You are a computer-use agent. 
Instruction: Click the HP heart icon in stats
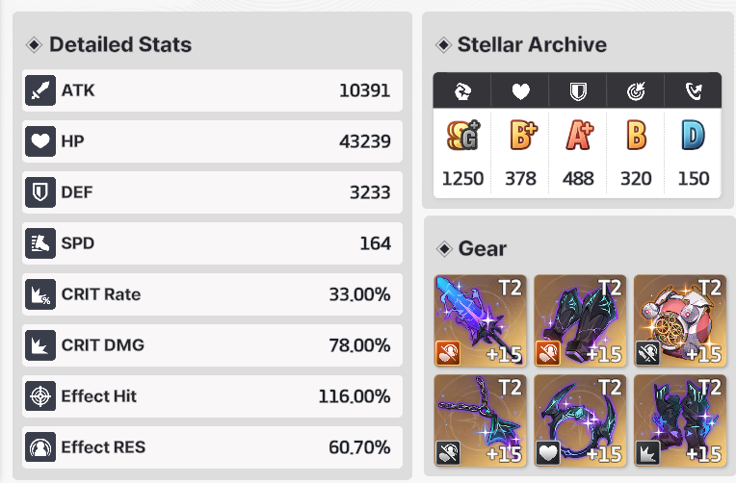(40, 141)
